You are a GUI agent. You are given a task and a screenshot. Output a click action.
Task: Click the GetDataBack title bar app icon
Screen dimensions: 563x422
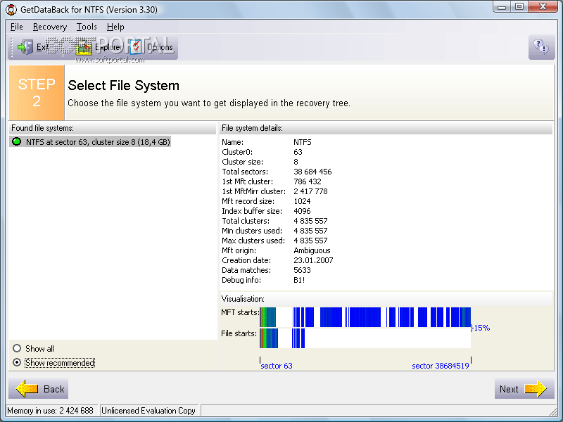click(x=11, y=9)
